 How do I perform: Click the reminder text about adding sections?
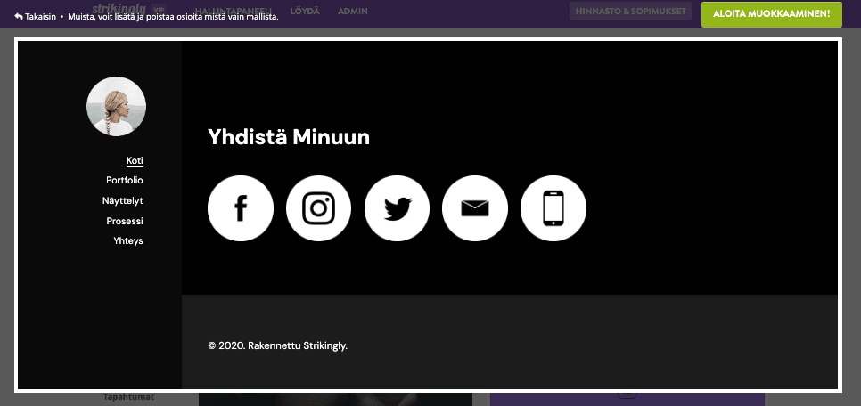click(173, 16)
